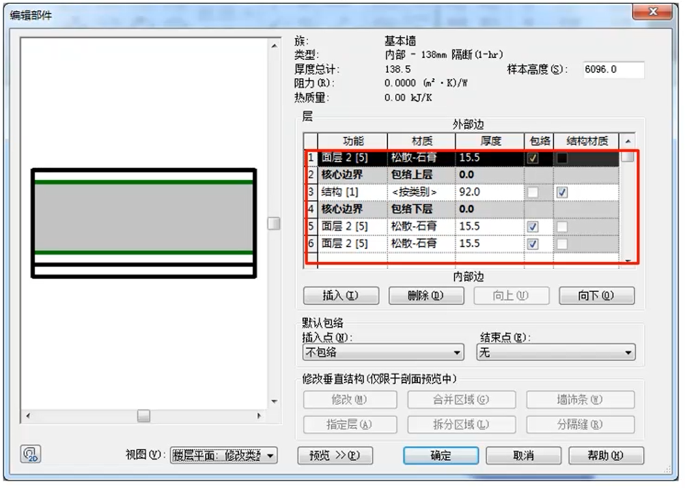Click the 材质 column header
This screenshot has height=488, width=685.
[421, 141]
